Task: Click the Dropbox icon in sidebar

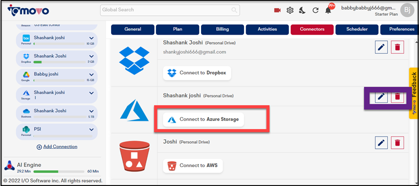Action: pos(26,57)
